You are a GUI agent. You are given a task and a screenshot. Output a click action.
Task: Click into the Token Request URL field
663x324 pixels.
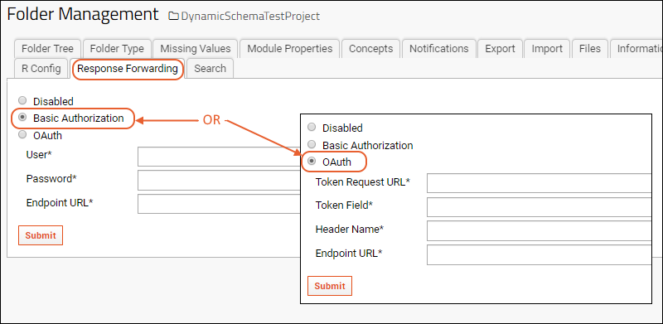pyautogui.click(x=540, y=183)
